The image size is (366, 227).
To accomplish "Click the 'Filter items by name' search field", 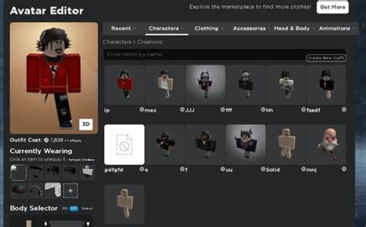I will pyautogui.click(x=203, y=54).
